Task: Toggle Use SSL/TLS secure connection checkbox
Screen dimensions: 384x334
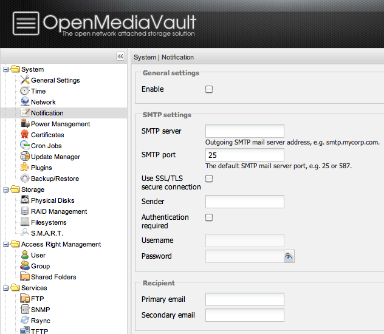Action: 209,179
